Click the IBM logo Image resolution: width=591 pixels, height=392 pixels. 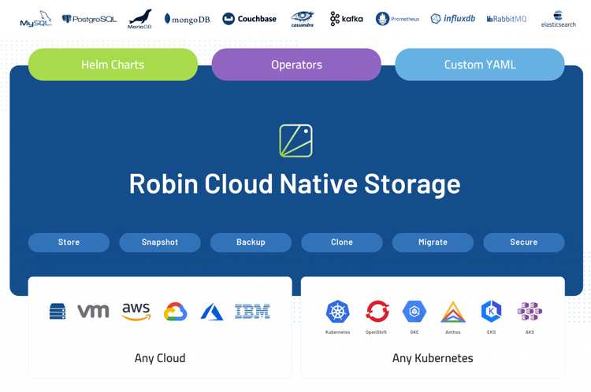[x=252, y=312]
